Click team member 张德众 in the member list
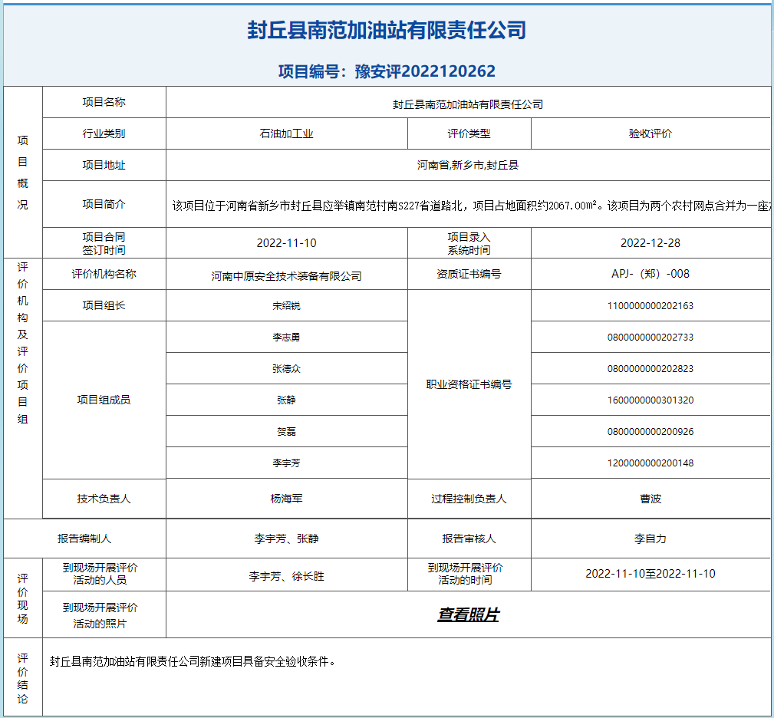The image size is (774, 718). (286, 369)
